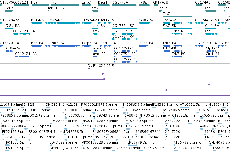Open the CG17754-RA transcript label
This screenshot has height=152, width=230.
[x=123, y=37]
